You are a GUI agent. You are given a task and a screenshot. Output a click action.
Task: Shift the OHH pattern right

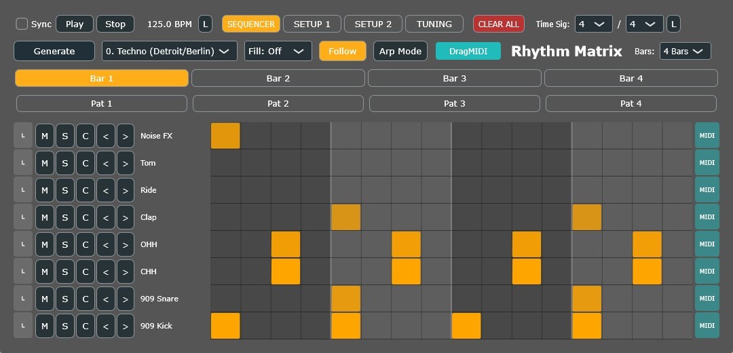[x=126, y=244]
